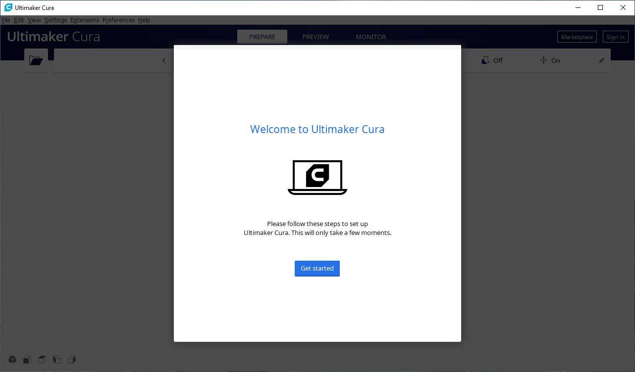Open the Help menu

tap(144, 20)
